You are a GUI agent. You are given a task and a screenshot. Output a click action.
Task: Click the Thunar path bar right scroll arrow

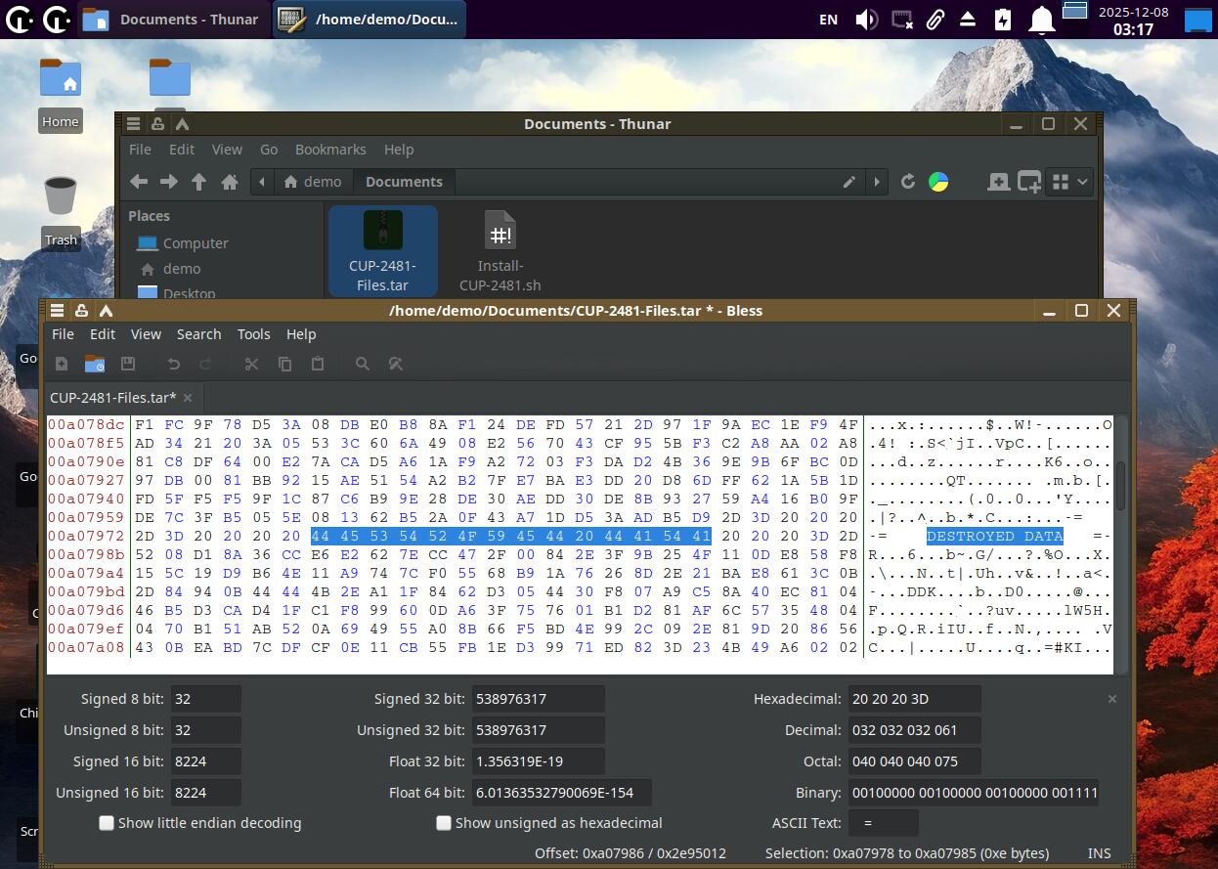(x=877, y=182)
